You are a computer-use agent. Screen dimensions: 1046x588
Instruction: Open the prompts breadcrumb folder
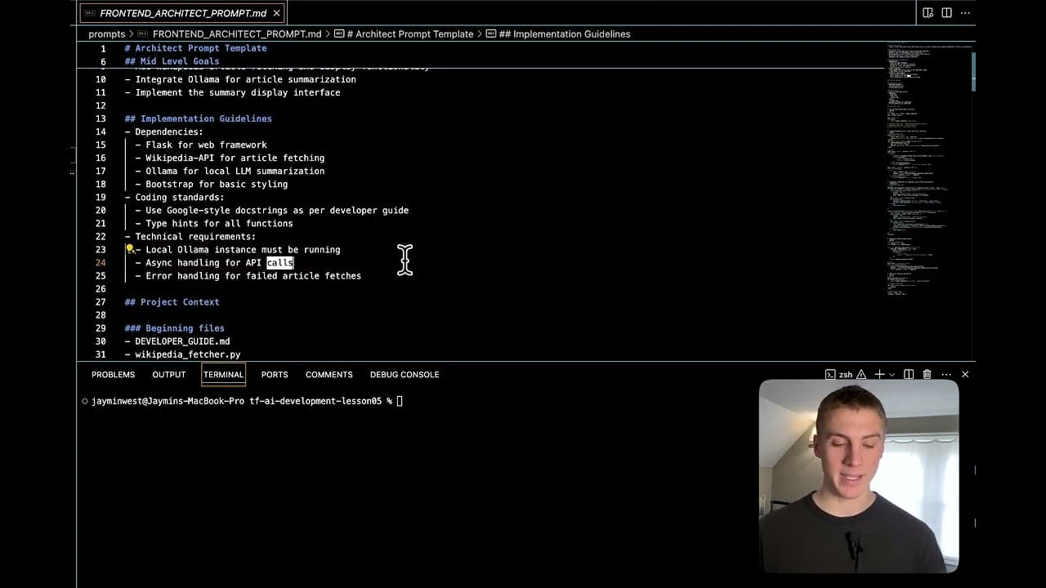pyautogui.click(x=107, y=33)
